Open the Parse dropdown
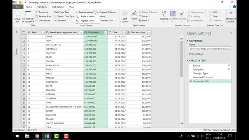This screenshot has height=140, width=249. click(x=144, y=21)
